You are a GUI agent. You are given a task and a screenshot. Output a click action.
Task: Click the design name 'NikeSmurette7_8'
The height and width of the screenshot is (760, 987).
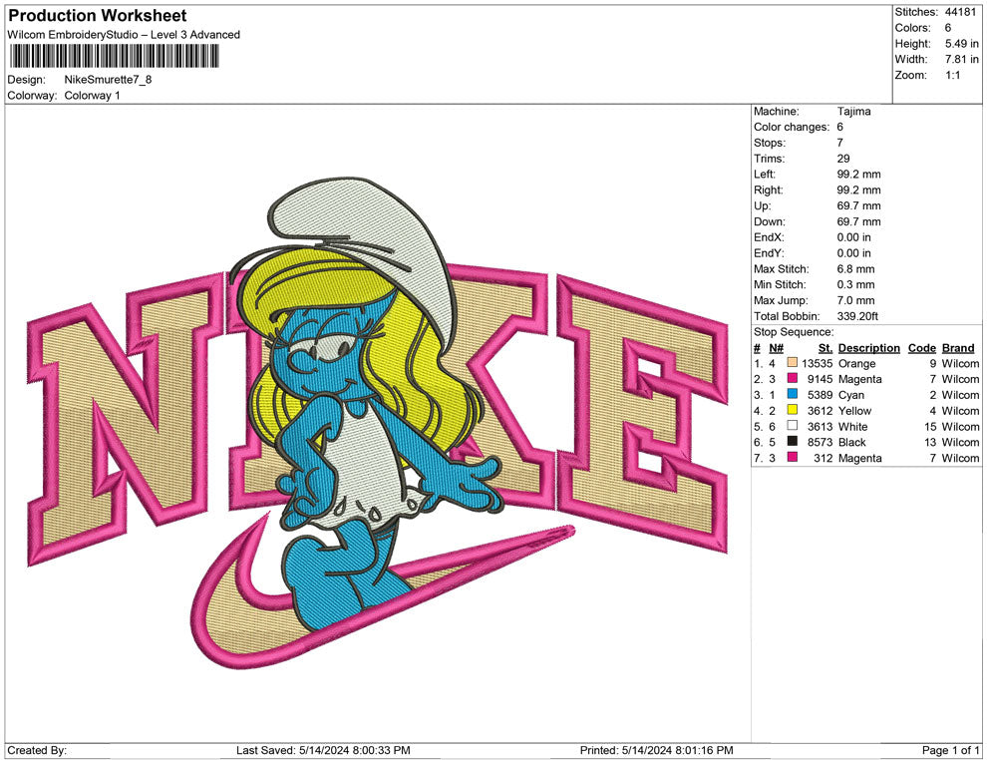tap(109, 80)
